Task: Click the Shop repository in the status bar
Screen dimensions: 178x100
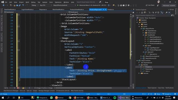Action: pyautogui.click(x=157, y=94)
